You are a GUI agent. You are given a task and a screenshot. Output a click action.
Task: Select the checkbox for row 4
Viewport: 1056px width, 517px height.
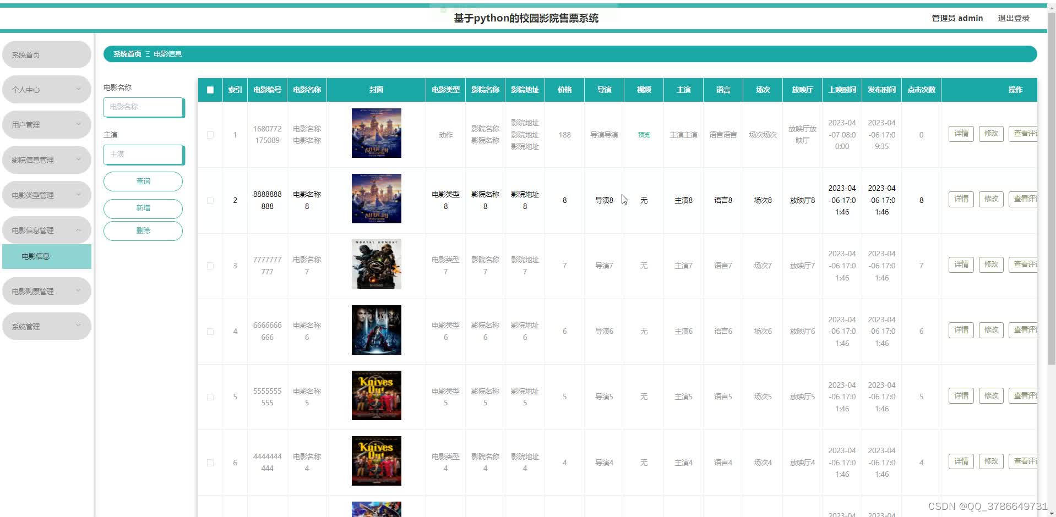tap(210, 332)
